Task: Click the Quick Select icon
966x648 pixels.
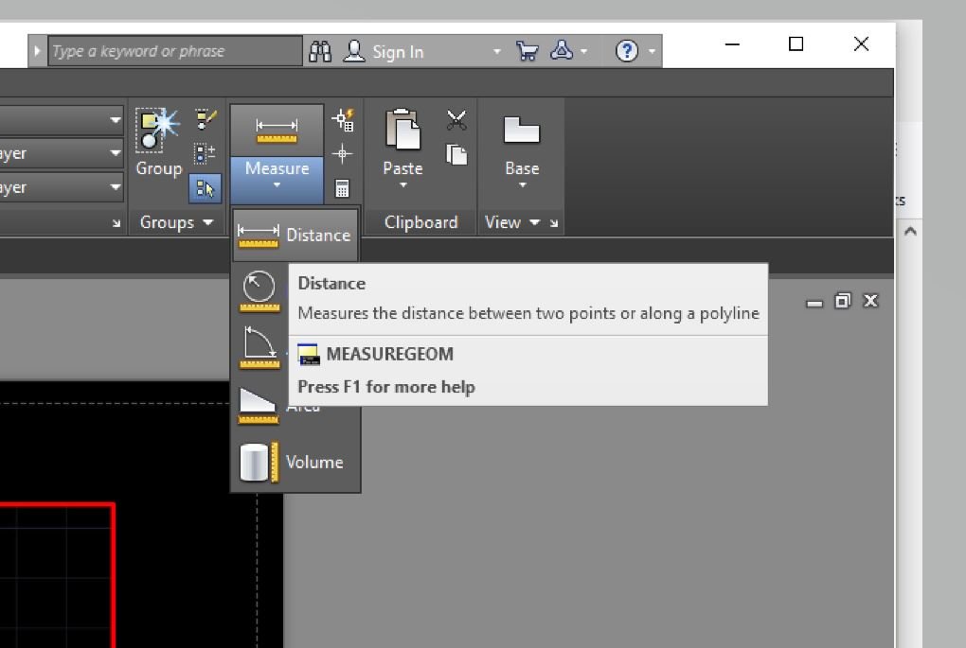Action: click(343, 120)
